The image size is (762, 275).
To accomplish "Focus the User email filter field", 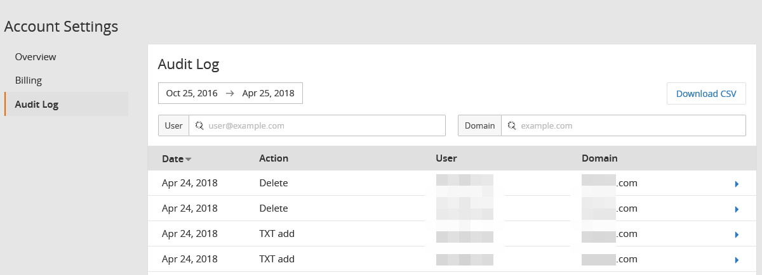I will click(x=317, y=125).
